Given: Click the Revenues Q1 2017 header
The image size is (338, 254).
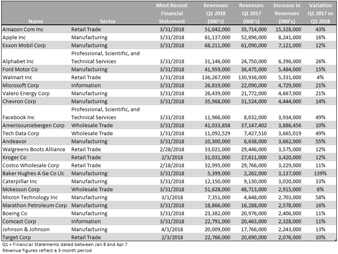Looking at the screenshot, I should (x=251, y=13).
